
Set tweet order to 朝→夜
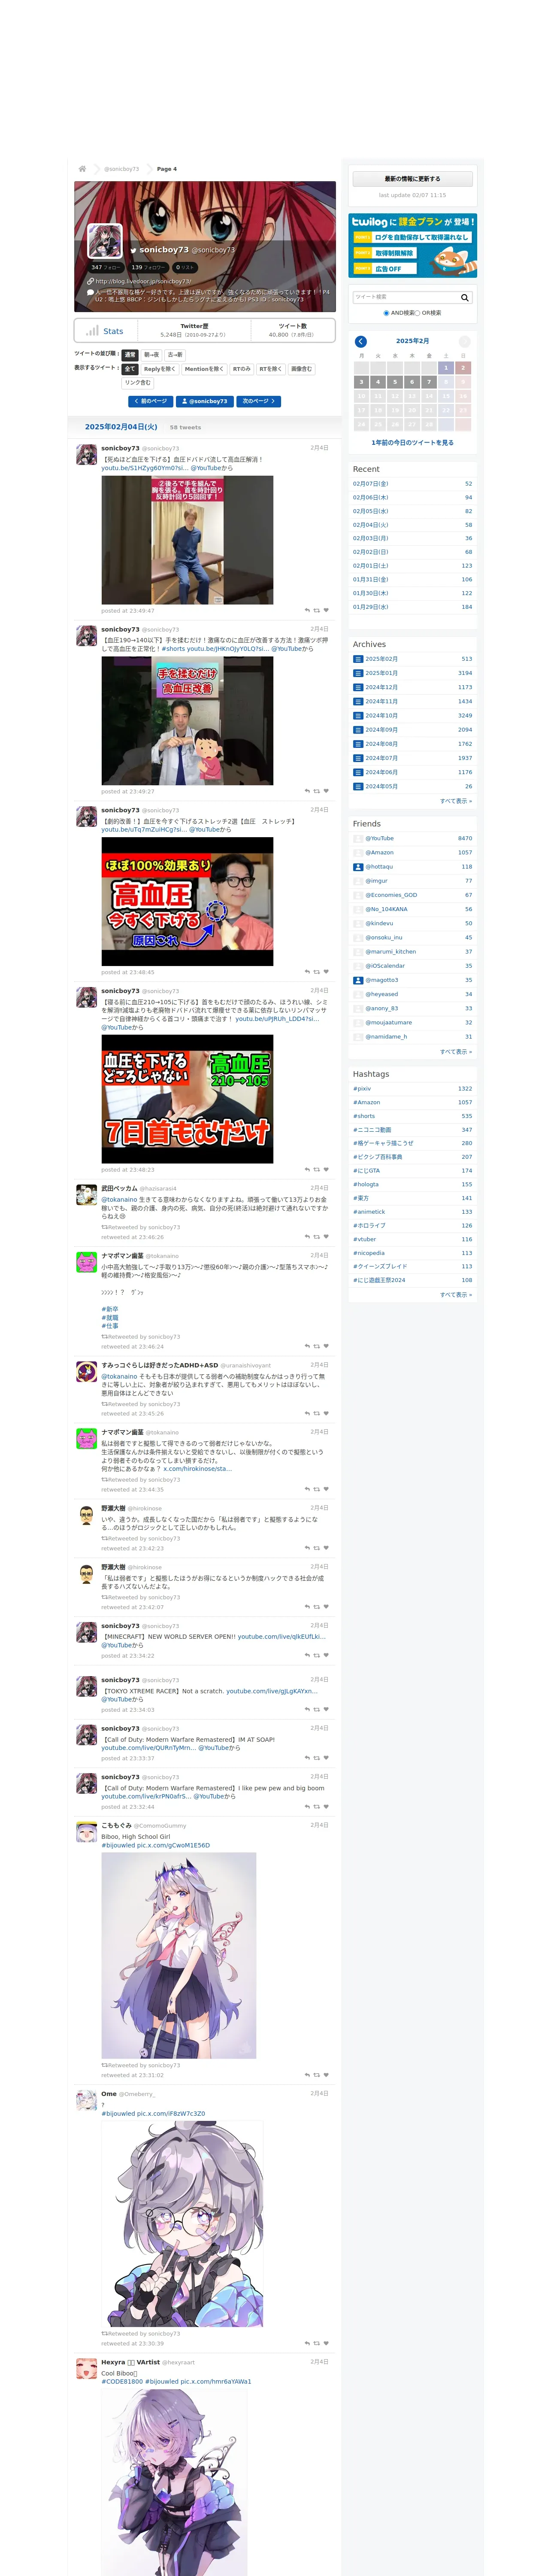coord(151,355)
